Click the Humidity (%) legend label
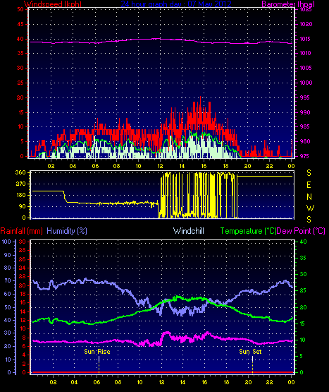329x392 pixels. [67, 231]
